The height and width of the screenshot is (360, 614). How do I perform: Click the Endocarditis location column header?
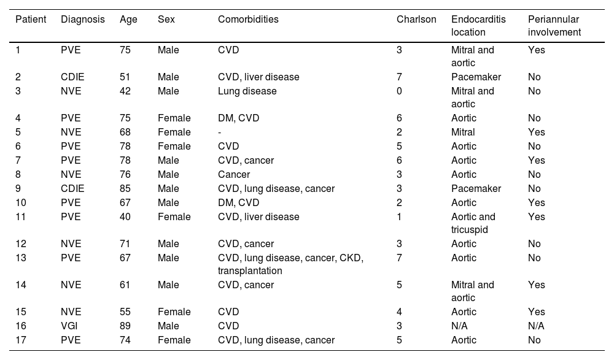click(478, 25)
